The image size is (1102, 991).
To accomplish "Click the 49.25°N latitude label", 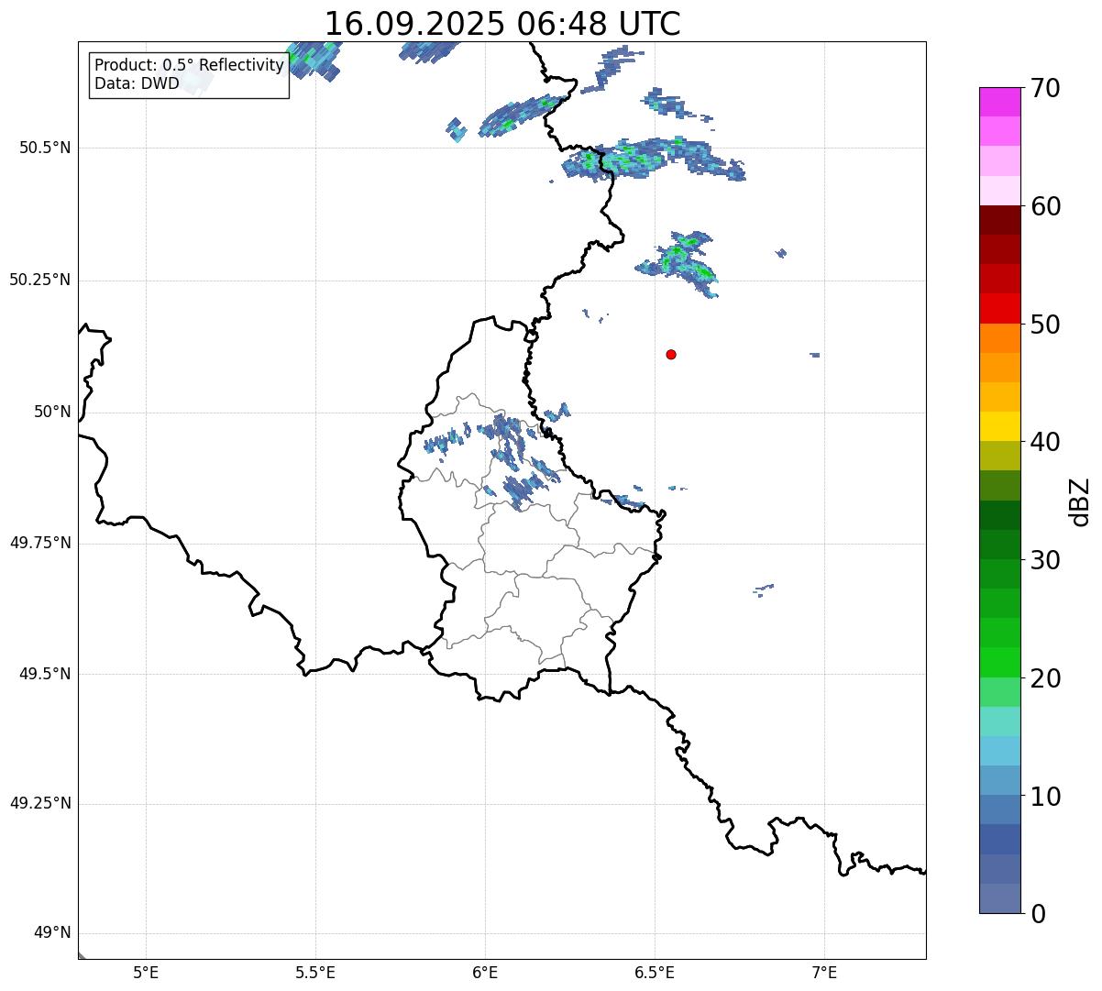I will tap(40, 803).
